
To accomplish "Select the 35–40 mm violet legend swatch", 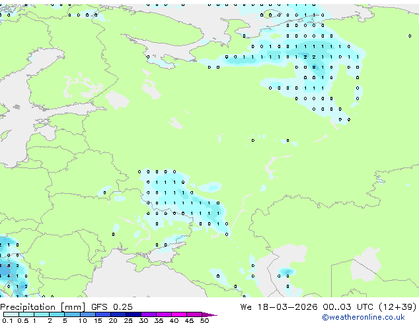I will point(164,314).
